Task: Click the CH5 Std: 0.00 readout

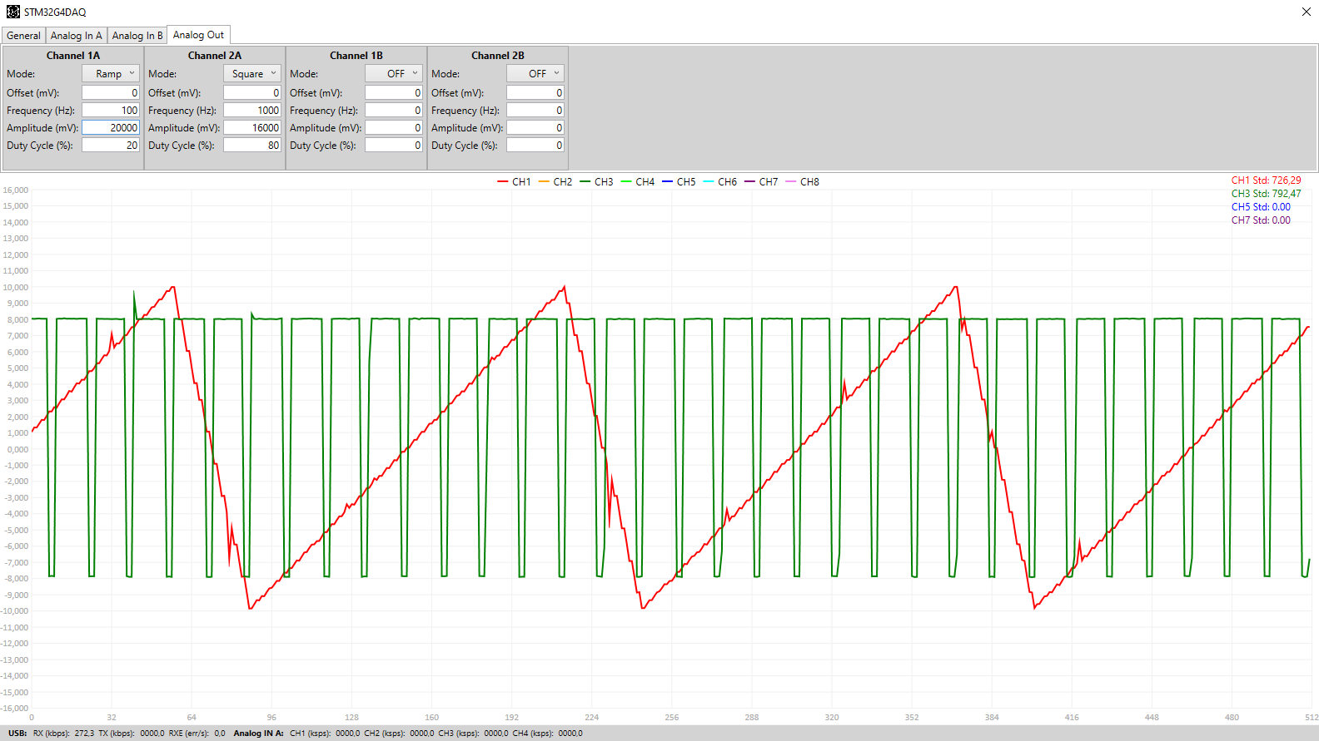Action: click(1261, 206)
